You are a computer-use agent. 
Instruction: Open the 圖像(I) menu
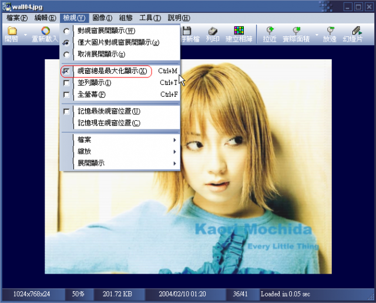(102, 18)
